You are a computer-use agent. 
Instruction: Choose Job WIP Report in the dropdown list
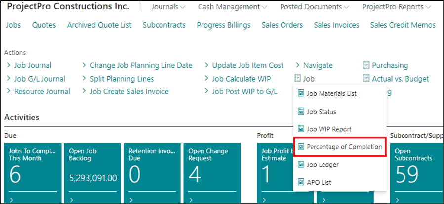329,129
